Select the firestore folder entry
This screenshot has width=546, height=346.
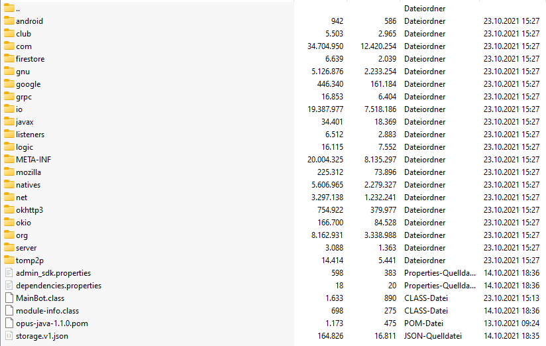click(30, 59)
